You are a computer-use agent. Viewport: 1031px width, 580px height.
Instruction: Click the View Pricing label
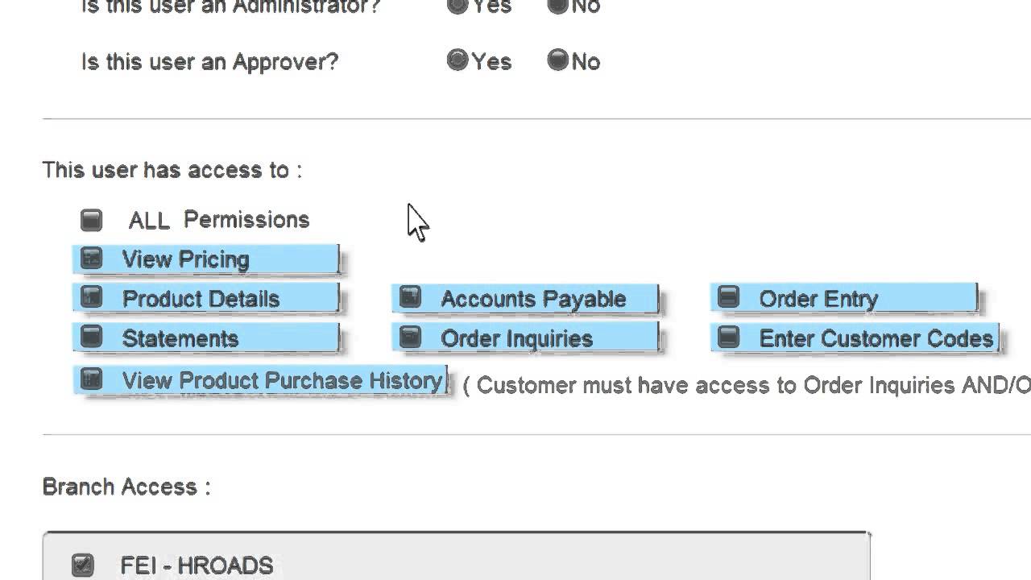tap(185, 259)
